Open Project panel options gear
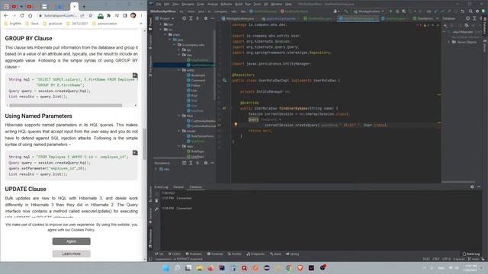 click(206, 18)
